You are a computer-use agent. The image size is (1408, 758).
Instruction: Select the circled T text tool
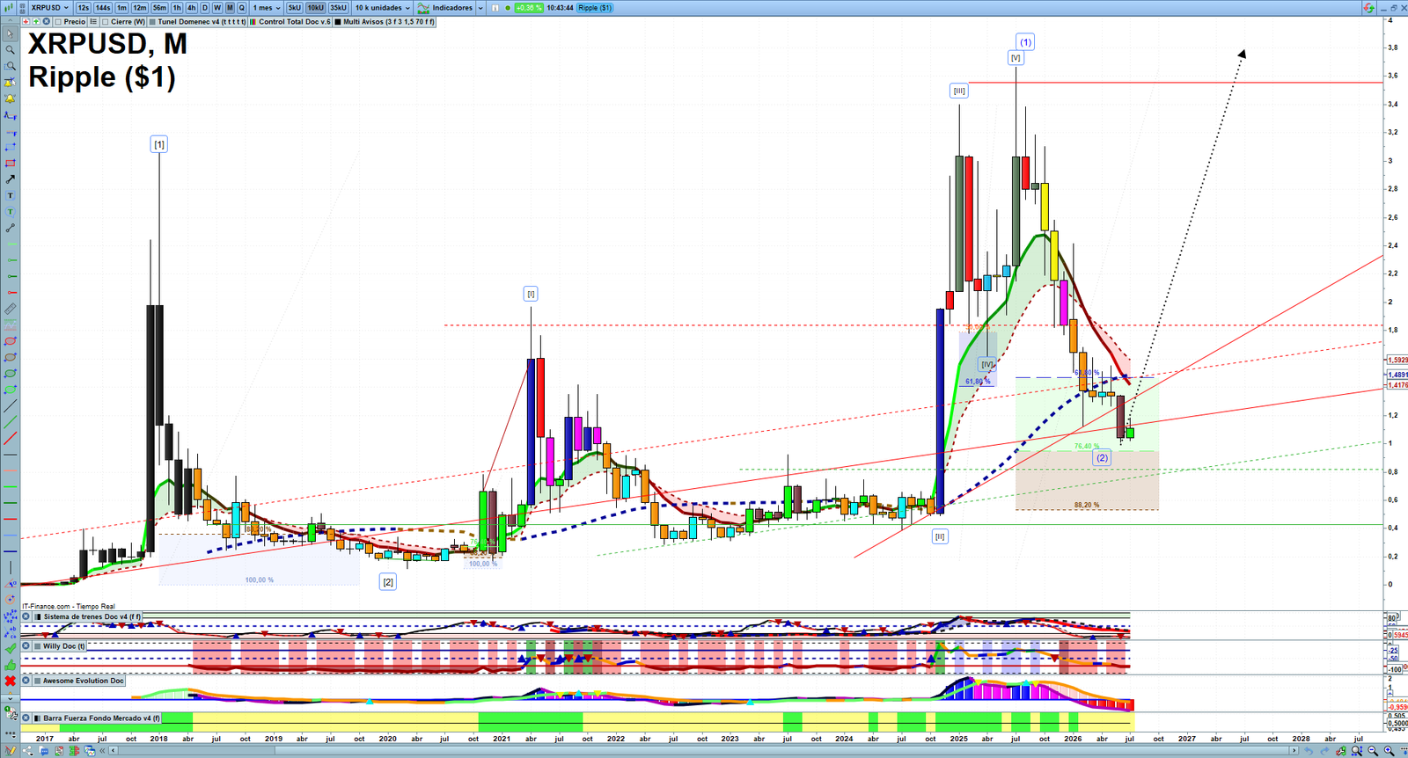(x=11, y=212)
